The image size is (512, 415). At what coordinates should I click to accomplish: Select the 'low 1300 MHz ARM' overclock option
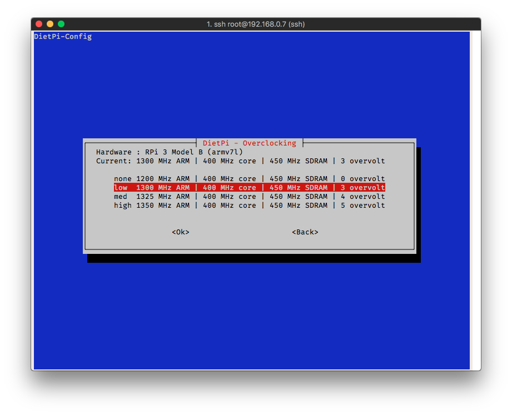point(250,188)
